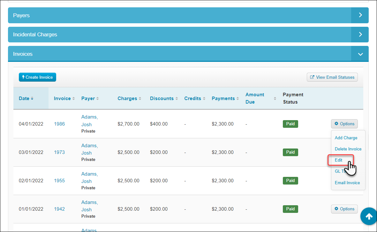The image size is (377, 232).
Task: Click the 02/01/2022 date cell
Action: click(x=31, y=181)
